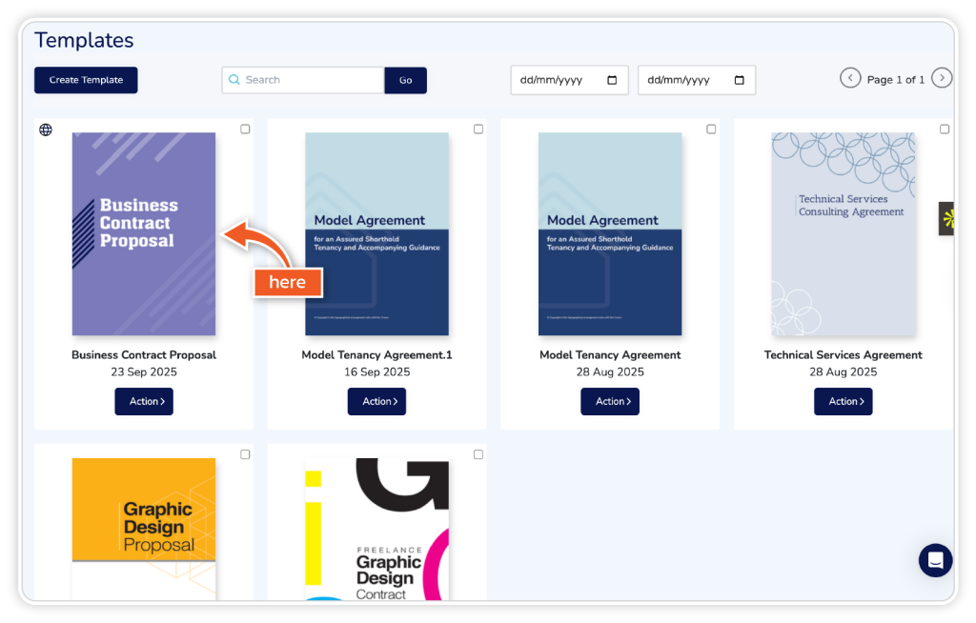Viewport: 976px width, 623px height.
Task: Go to next page using right arrow
Action: coord(942,78)
